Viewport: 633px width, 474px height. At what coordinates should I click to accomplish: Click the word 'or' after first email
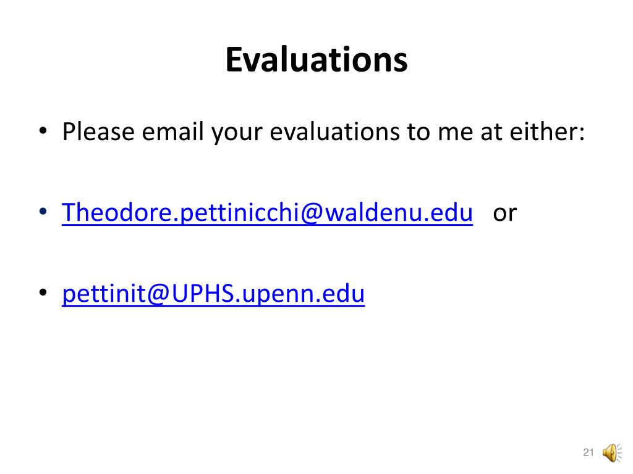click(504, 213)
